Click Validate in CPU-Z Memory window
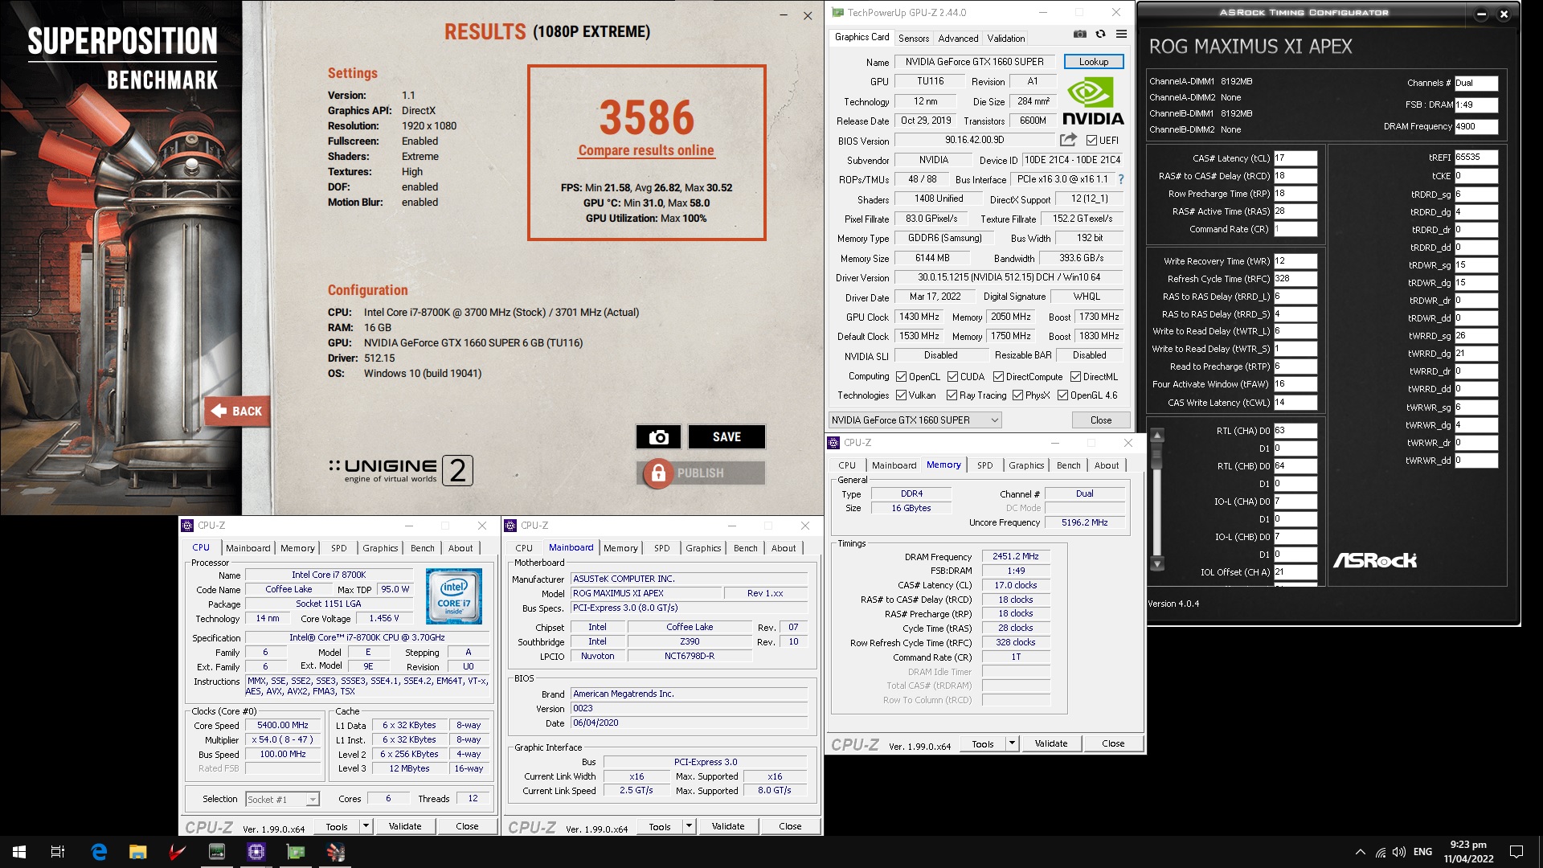 pyautogui.click(x=1051, y=743)
